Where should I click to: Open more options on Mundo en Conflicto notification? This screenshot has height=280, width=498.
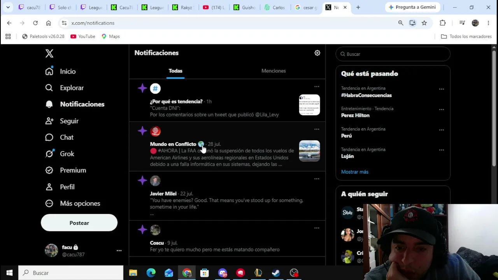(317, 129)
